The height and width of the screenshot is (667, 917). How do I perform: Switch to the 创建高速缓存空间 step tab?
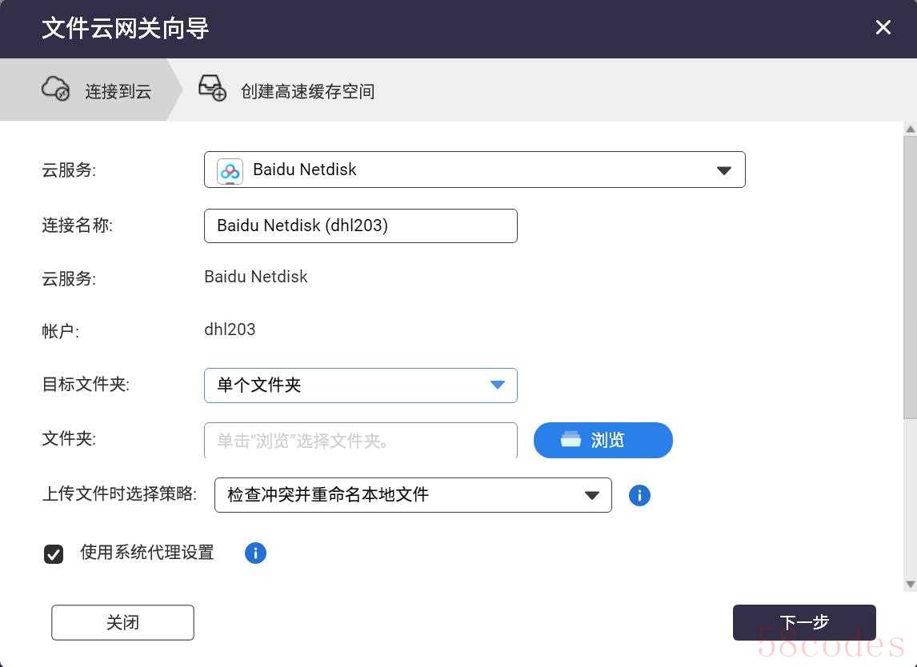286,90
